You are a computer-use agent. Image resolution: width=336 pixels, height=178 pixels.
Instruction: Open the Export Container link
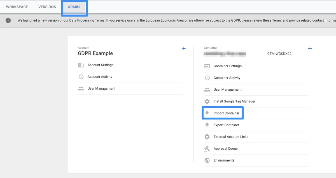[x=226, y=125]
